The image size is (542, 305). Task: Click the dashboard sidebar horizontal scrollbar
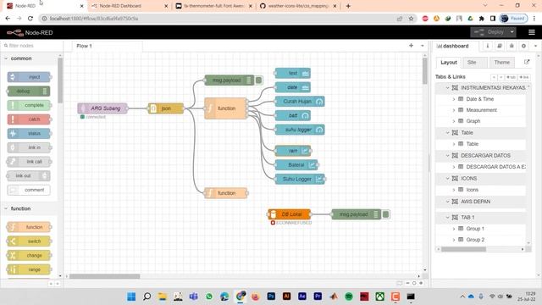463,249
